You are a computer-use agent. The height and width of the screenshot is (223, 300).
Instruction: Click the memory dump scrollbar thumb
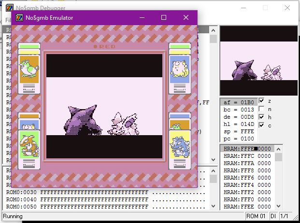pos(214,179)
